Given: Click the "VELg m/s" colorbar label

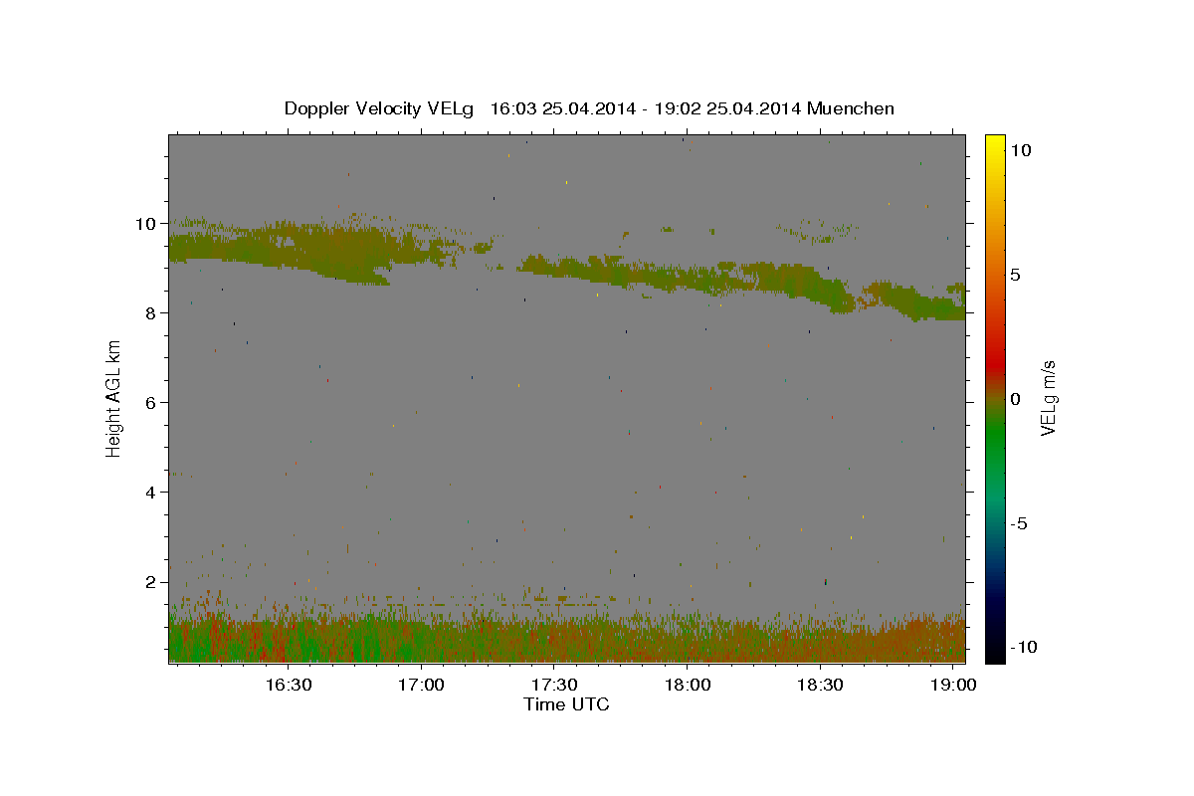Looking at the screenshot, I should 1047,398.
